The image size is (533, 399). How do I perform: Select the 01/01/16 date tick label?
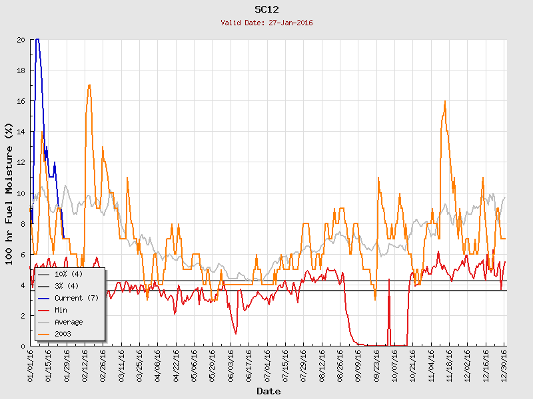coord(31,365)
